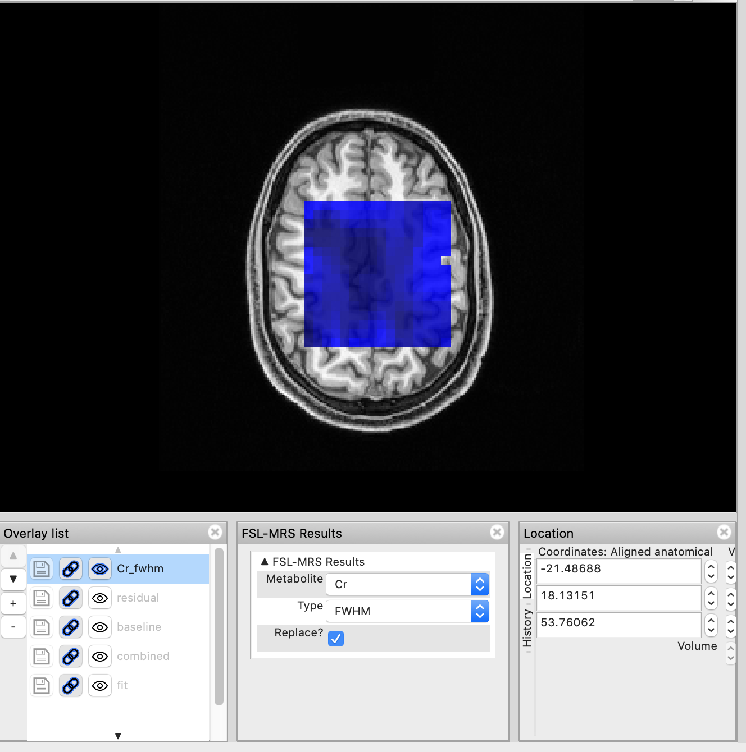Screen dimensions: 746x752
Task: Show the residual overlay via eye icon
Action: (100, 598)
